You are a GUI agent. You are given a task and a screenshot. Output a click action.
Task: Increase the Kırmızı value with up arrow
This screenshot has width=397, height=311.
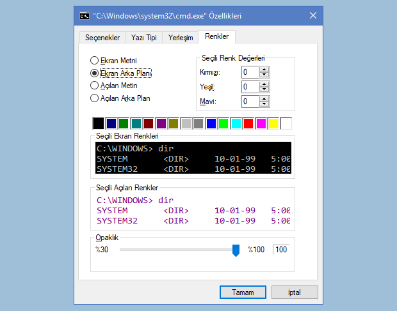coord(264,70)
